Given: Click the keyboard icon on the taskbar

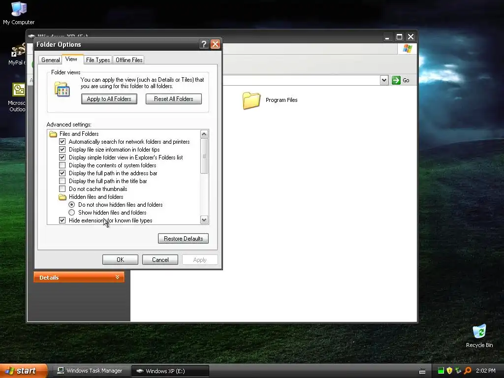Looking at the screenshot, I should [422, 371].
